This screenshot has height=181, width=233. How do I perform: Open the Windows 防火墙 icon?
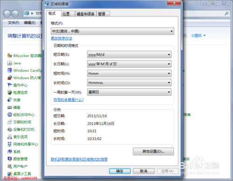click(10, 78)
